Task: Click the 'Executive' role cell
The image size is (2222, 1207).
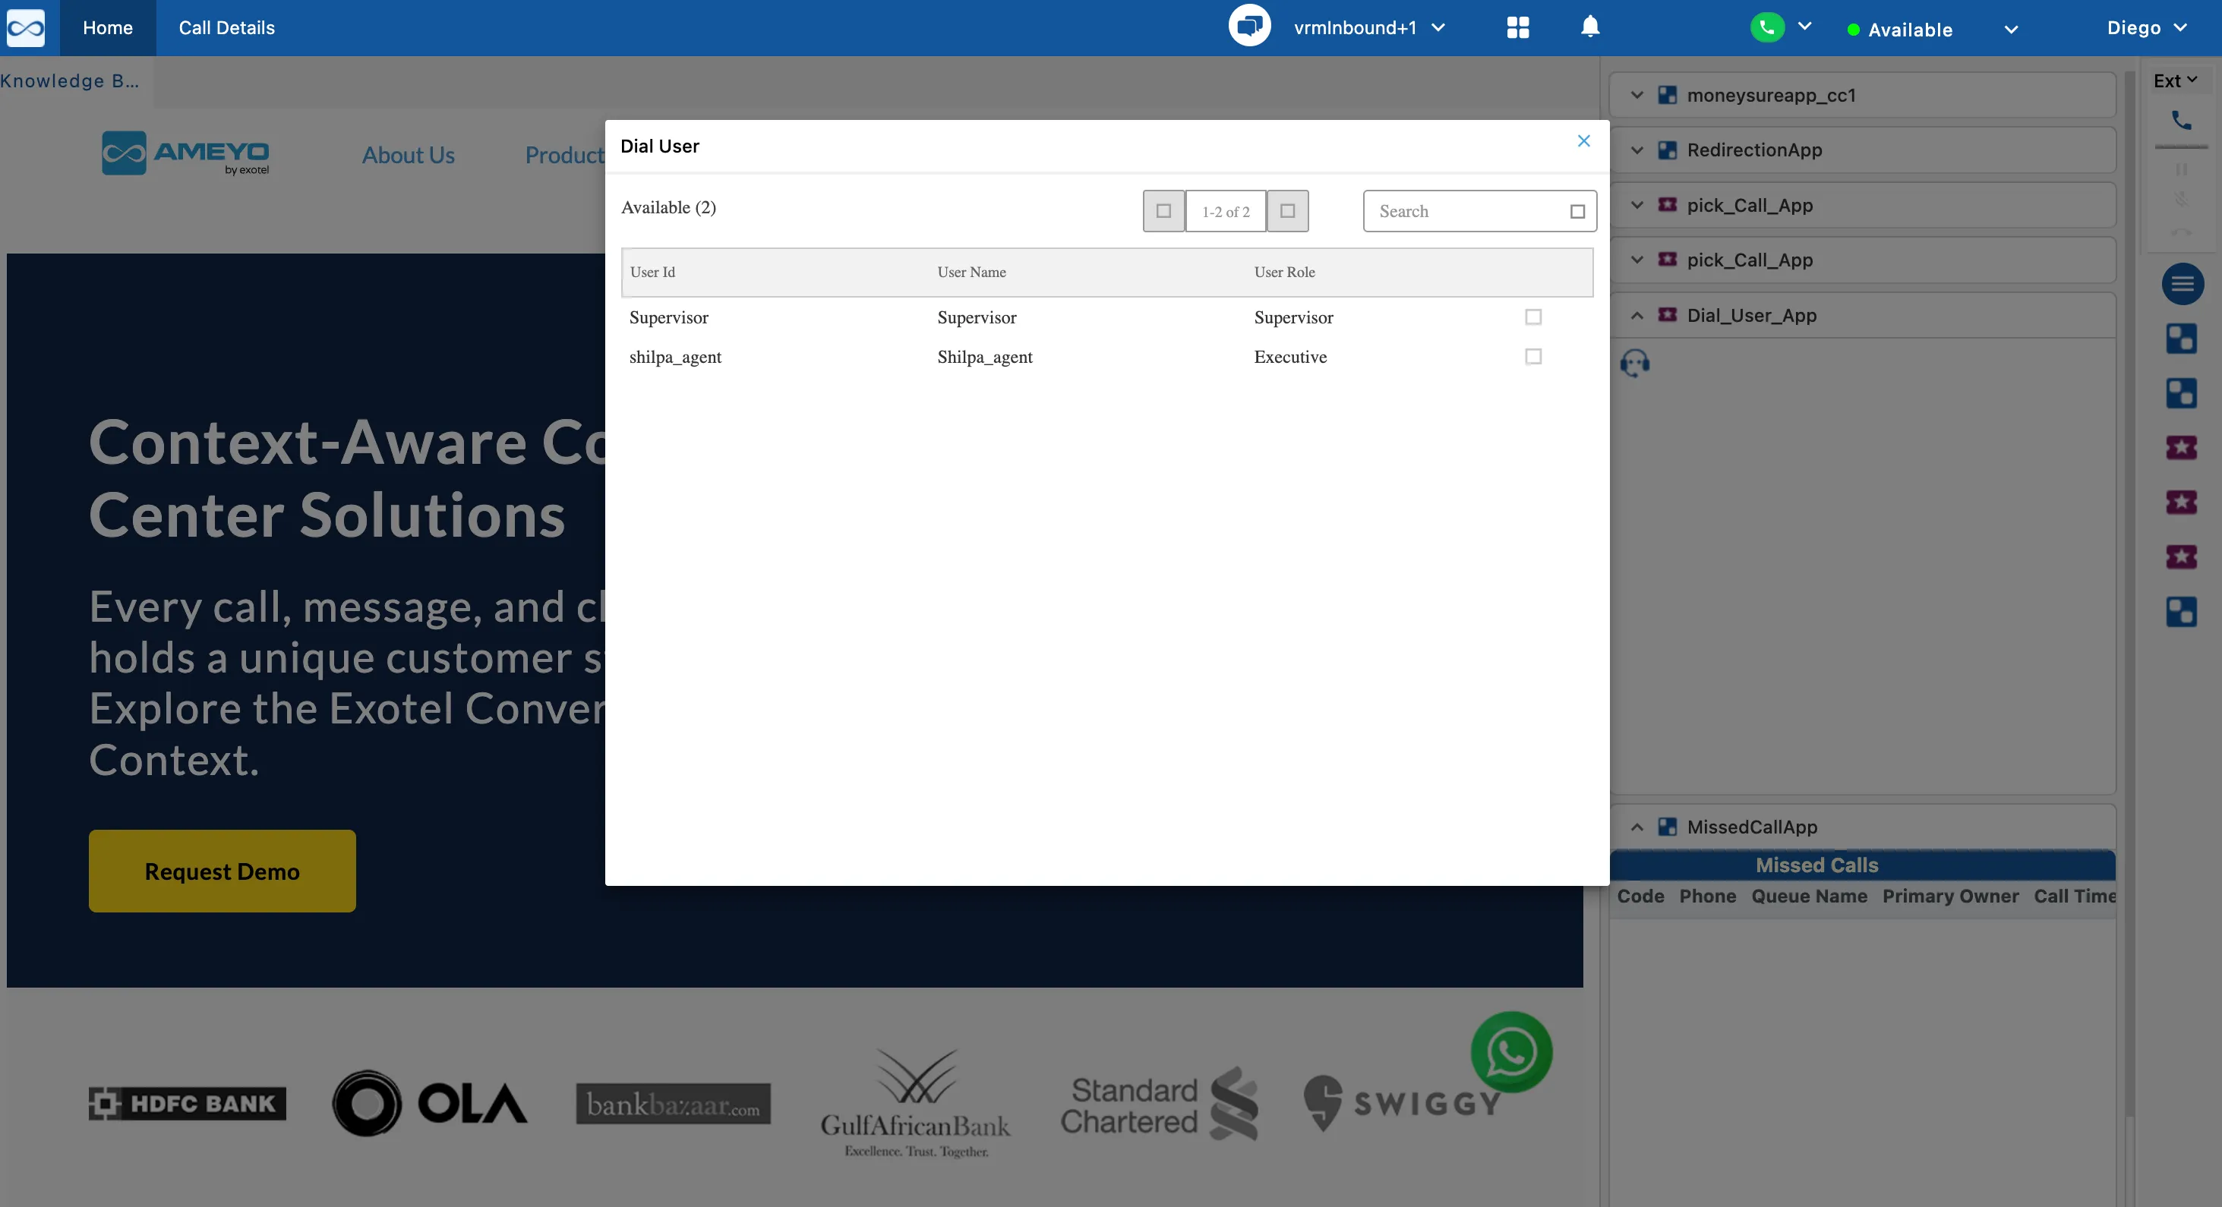Action: coord(1289,357)
